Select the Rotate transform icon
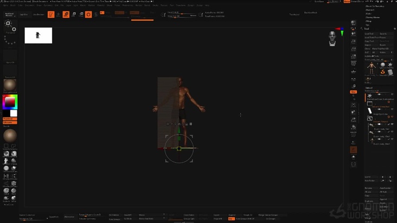The image size is (397, 223). (x=81, y=15)
